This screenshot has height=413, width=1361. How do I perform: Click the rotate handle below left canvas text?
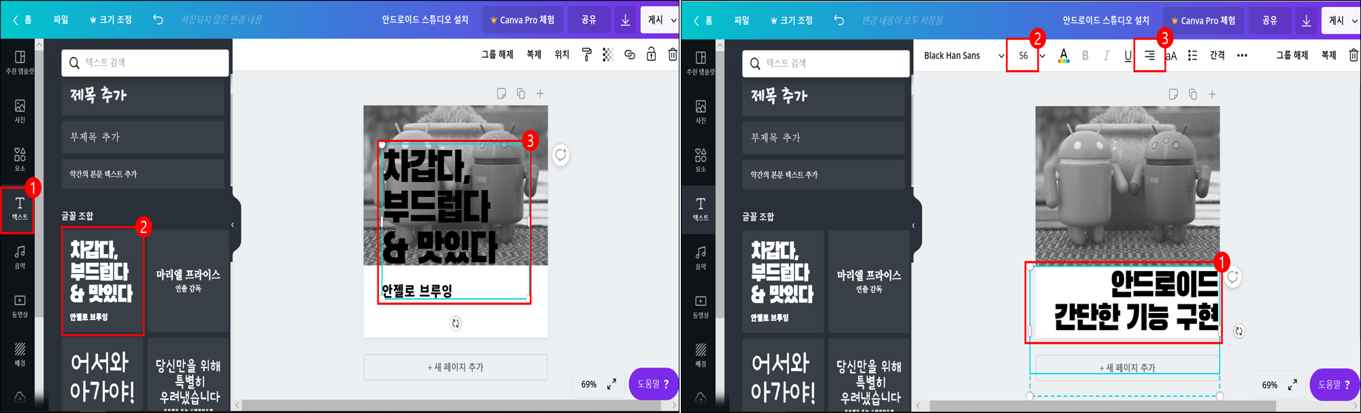point(456,323)
